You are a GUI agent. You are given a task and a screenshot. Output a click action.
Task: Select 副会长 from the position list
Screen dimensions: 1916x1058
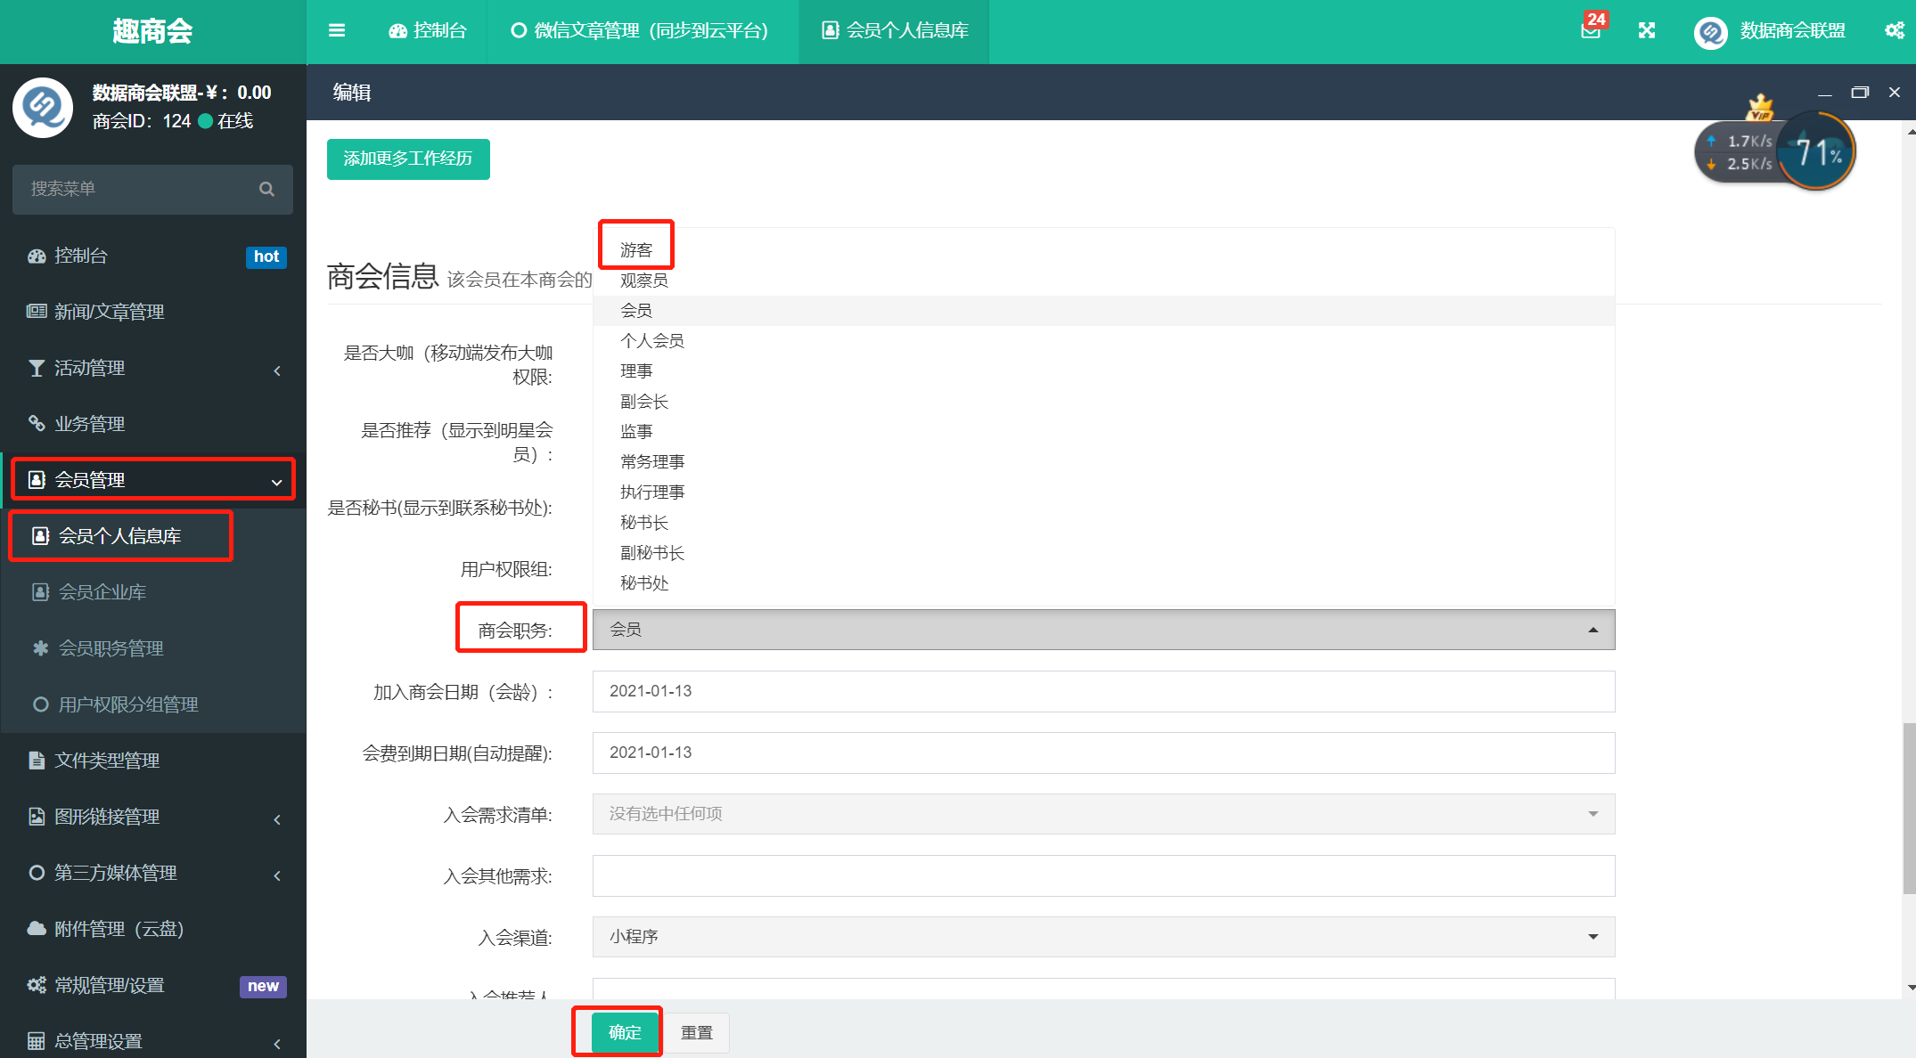[644, 402]
